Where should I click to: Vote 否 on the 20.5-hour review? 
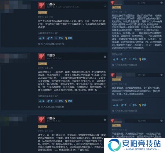pos(50,101)
